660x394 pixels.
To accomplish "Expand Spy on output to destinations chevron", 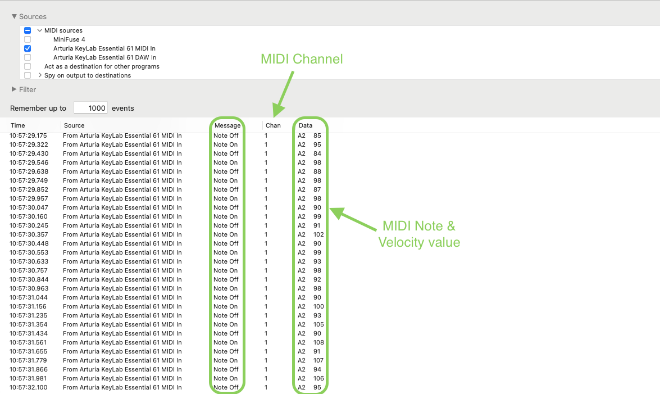I will (x=39, y=75).
